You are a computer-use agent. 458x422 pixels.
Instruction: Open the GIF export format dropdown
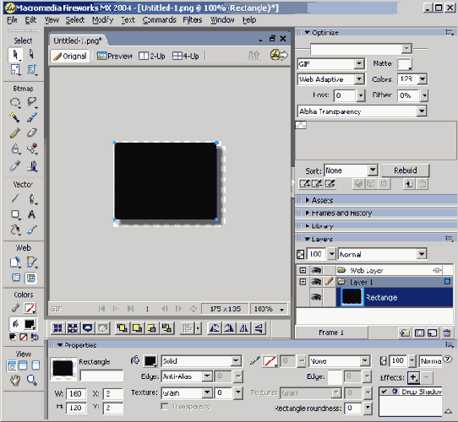(359, 63)
